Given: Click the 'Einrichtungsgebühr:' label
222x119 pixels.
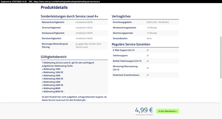Looking at the screenshot, I should tap(122, 22).
